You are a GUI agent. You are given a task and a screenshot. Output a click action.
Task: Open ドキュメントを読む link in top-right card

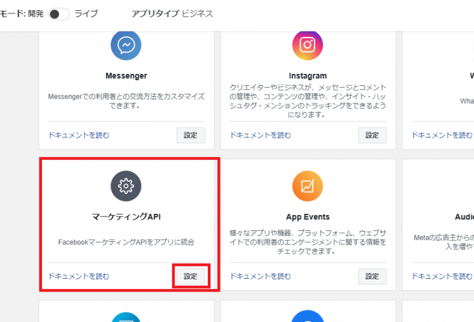coord(442,135)
